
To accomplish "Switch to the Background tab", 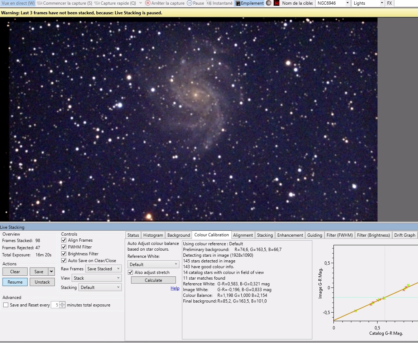I will (179, 235).
